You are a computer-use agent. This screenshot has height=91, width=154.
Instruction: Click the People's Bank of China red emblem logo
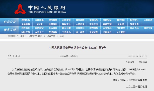coord(20,9)
